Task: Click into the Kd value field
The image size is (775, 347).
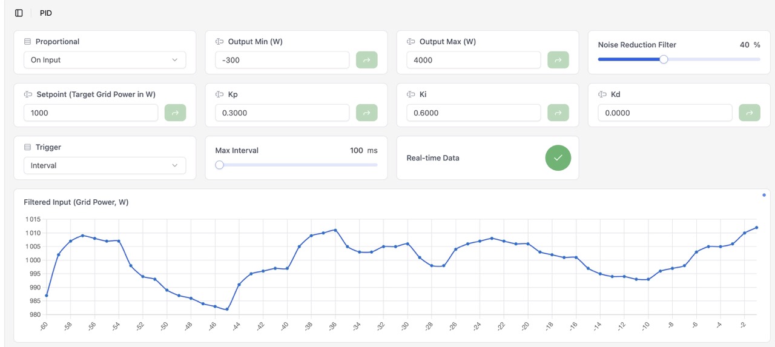Action: 665,113
